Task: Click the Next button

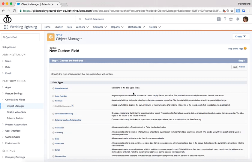Action: click(235, 67)
